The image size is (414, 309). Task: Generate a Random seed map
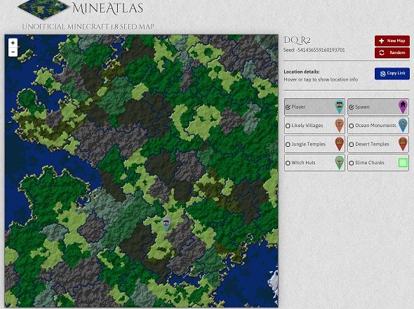392,53
